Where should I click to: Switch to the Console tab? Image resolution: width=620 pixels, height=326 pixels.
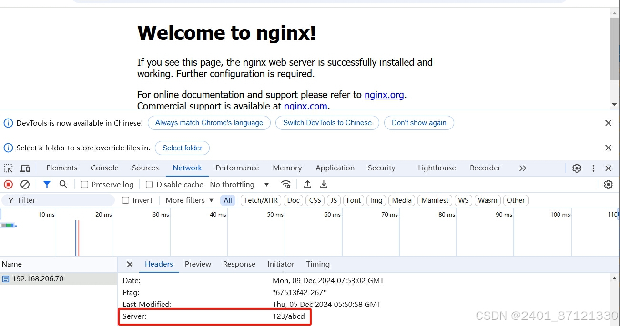click(105, 168)
